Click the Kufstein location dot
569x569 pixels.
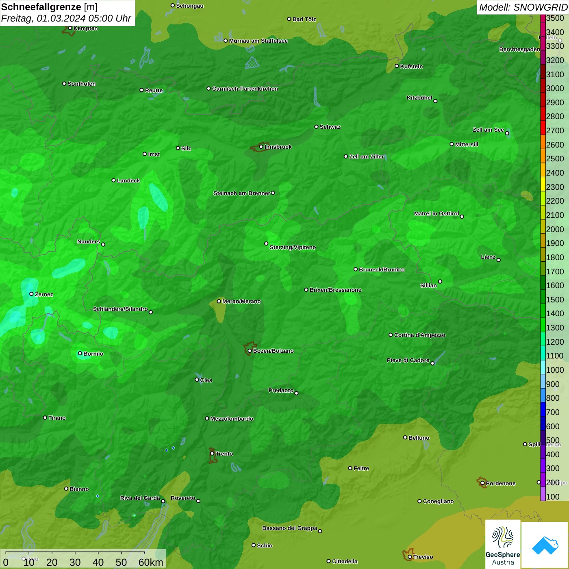click(x=397, y=66)
